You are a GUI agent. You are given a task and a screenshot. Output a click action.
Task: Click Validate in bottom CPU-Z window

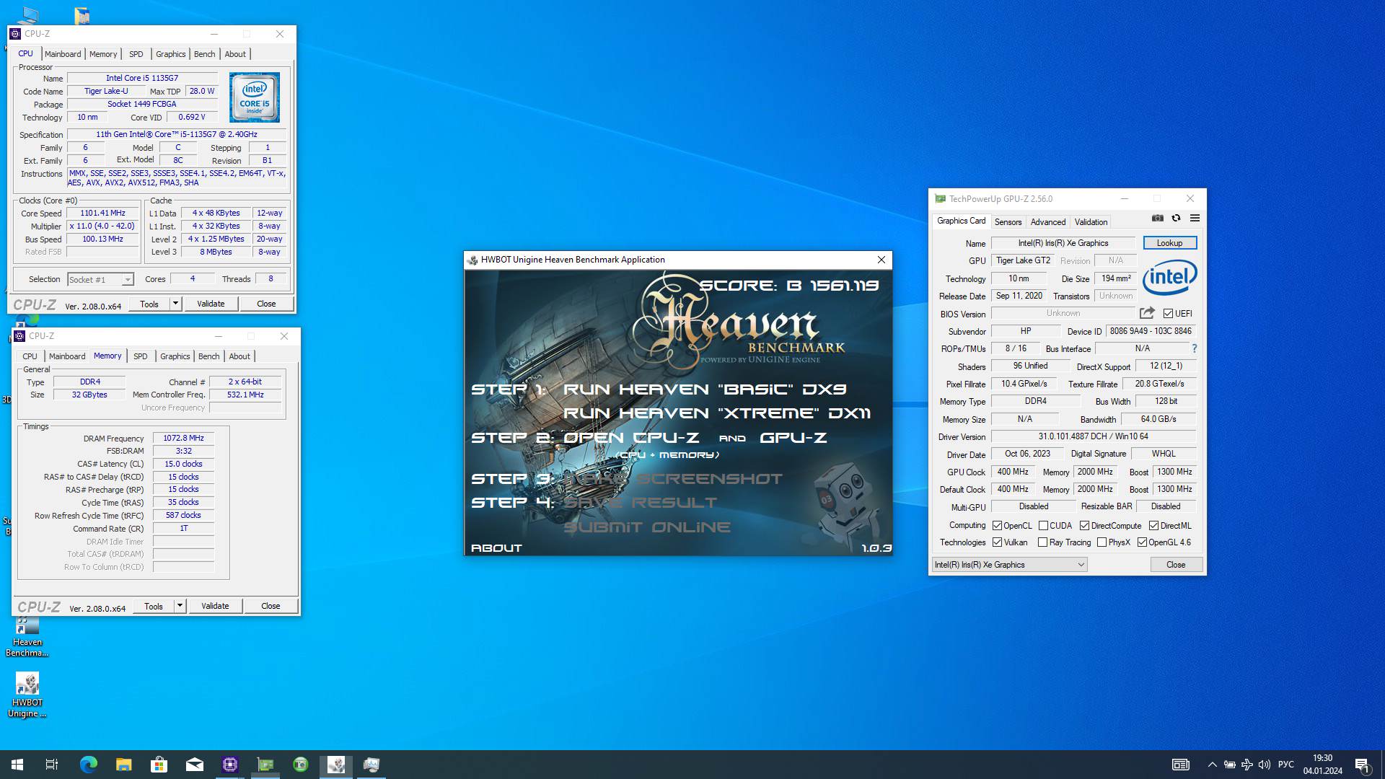pyautogui.click(x=215, y=606)
